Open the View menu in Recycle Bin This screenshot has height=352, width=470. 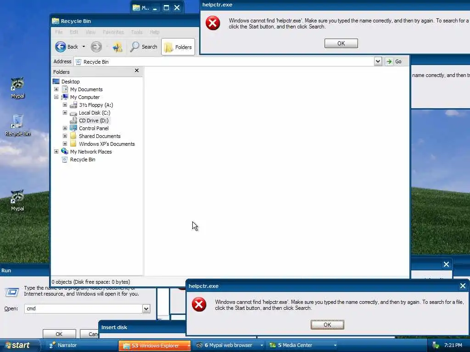pos(90,32)
